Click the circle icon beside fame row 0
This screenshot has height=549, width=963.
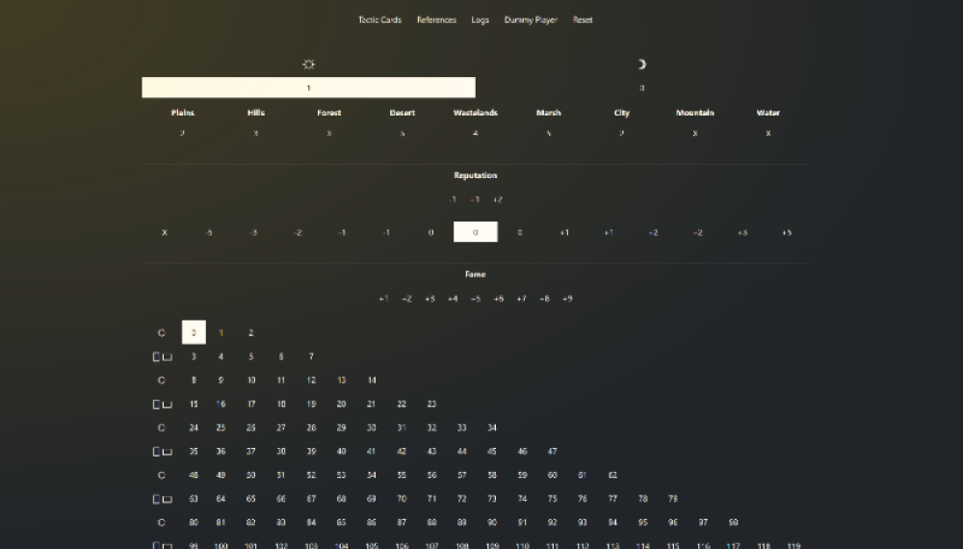(x=162, y=333)
